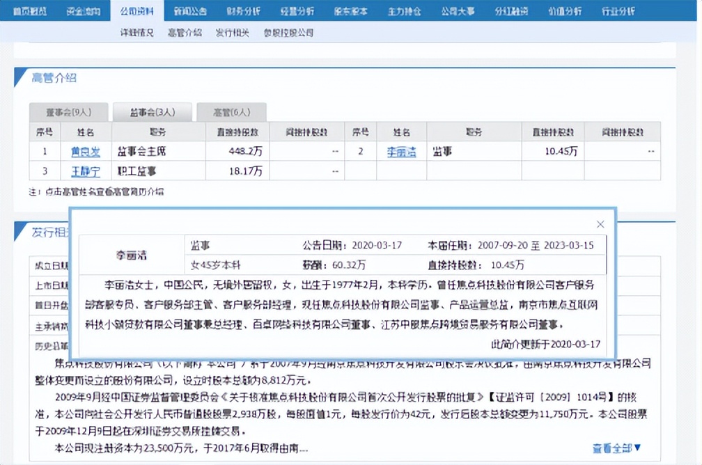The width and height of the screenshot is (702, 465).
Task: Select the 详细情况 sub-tab
Action: click(x=135, y=32)
